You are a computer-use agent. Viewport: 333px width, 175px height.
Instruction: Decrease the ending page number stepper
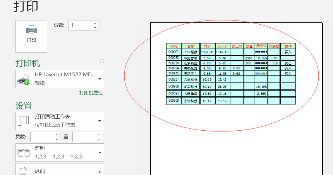click(99, 139)
